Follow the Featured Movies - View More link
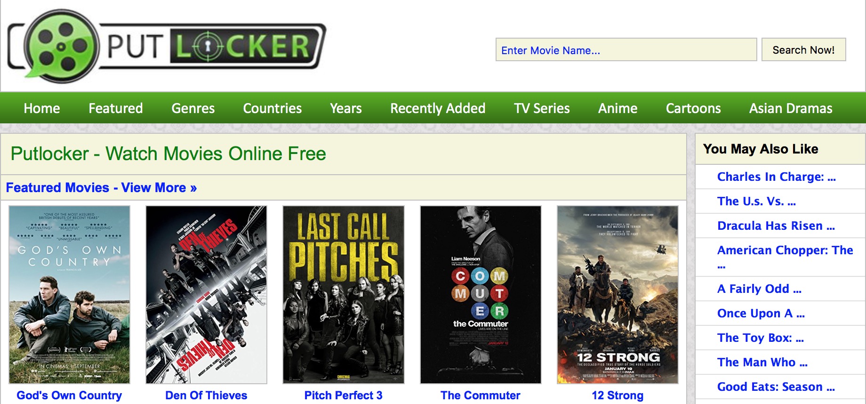Screen dimensions: 866x404 click(101, 187)
